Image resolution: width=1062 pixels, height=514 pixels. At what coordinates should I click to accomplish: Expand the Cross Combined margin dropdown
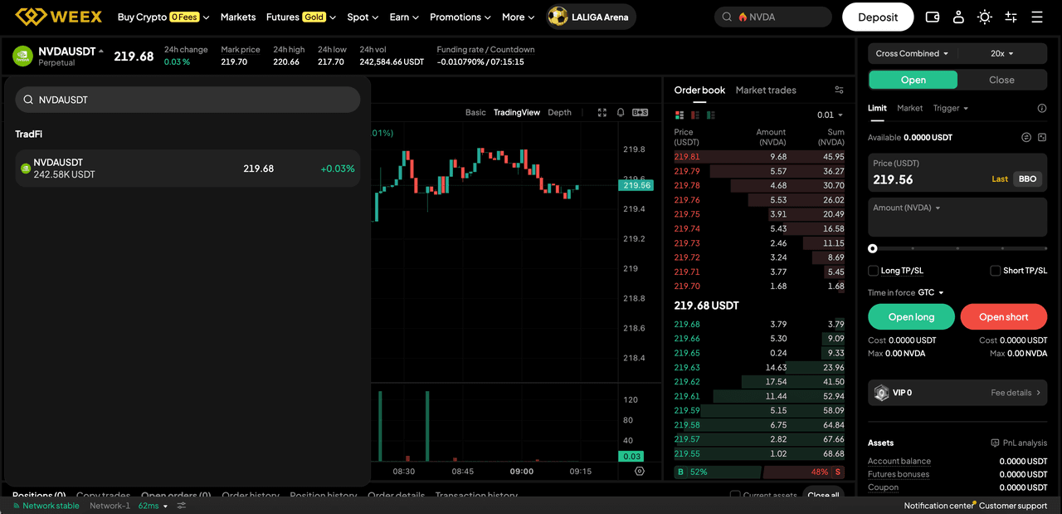click(913, 53)
